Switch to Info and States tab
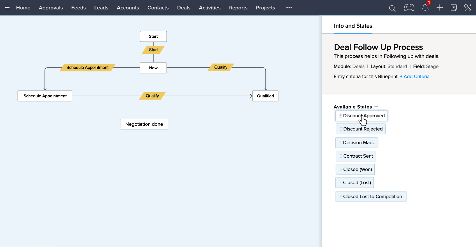This screenshot has height=247, width=476. coord(353,26)
